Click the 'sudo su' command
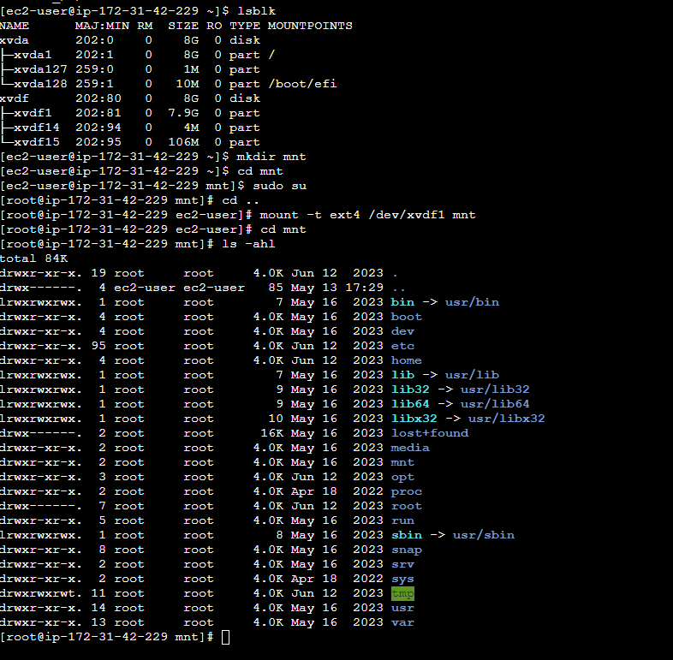Viewport: 673px width, 660px height. pos(279,186)
